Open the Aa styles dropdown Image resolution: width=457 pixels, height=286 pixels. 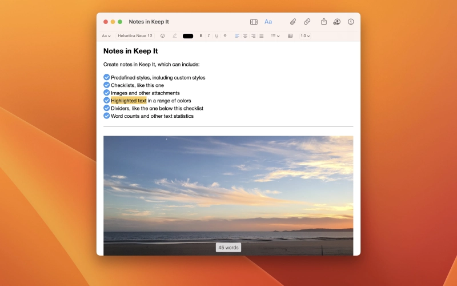click(x=106, y=36)
